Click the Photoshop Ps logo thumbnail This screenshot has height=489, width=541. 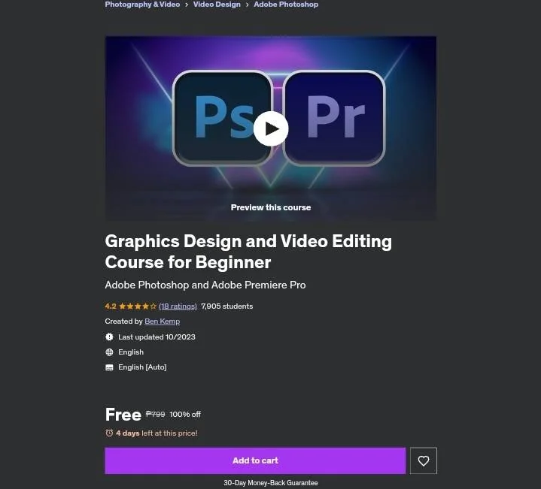[223, 118]
